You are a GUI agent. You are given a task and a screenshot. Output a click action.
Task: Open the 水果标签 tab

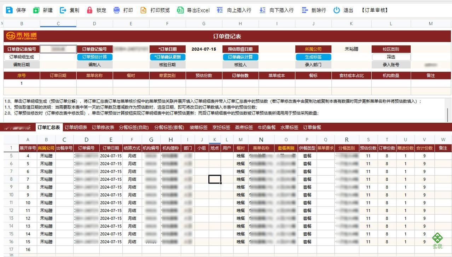pyautogui.click(x=289, y=127)
